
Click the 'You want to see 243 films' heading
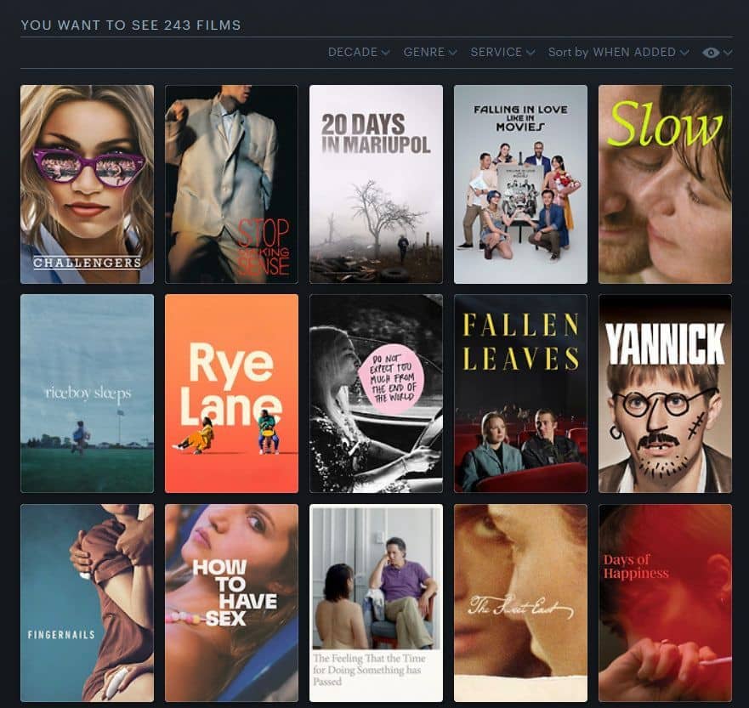[x=131, y=25]
